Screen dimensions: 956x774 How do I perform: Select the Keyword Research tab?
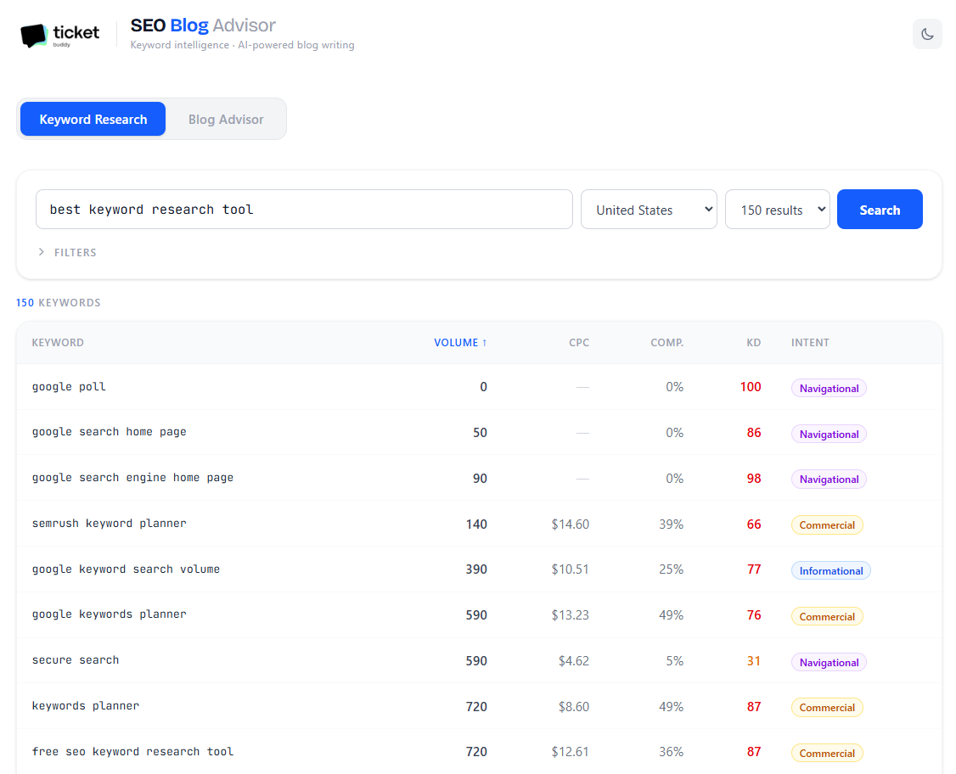click(x=92, y=119)
